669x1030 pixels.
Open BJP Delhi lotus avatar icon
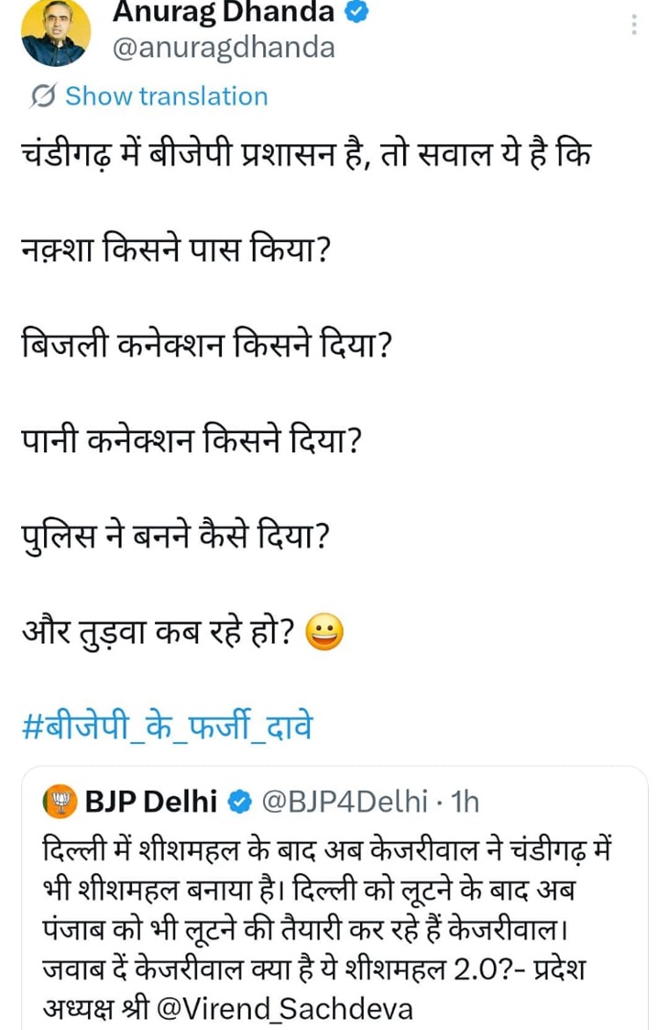pos(59,803)
